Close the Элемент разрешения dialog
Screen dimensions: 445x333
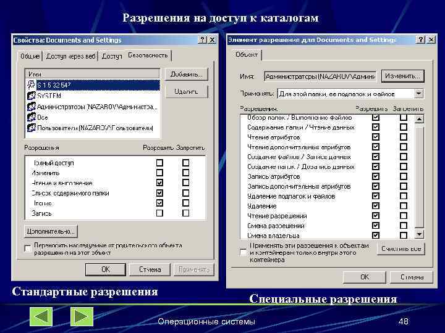click(431, 39)
